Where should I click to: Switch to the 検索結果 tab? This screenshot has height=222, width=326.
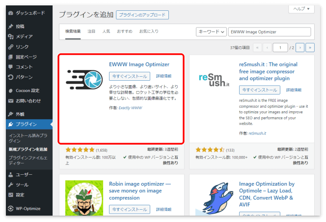73,32
